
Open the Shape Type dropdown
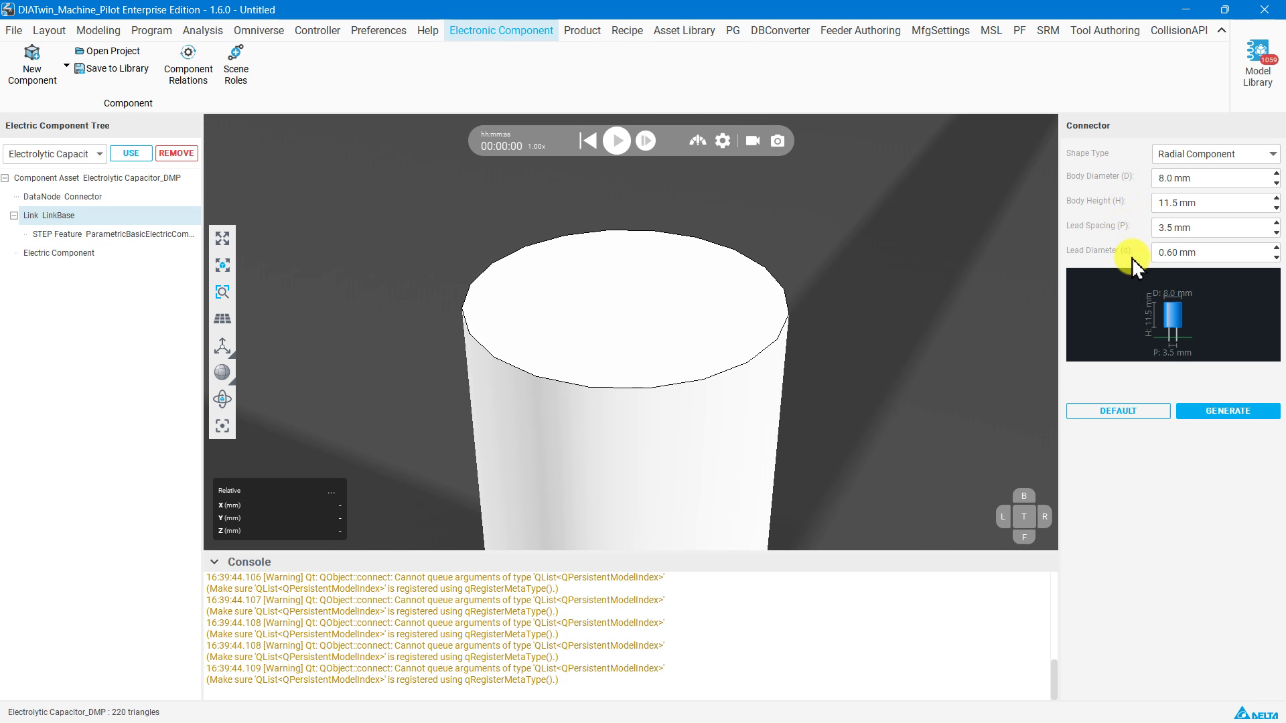click(x=1216, y=154)
